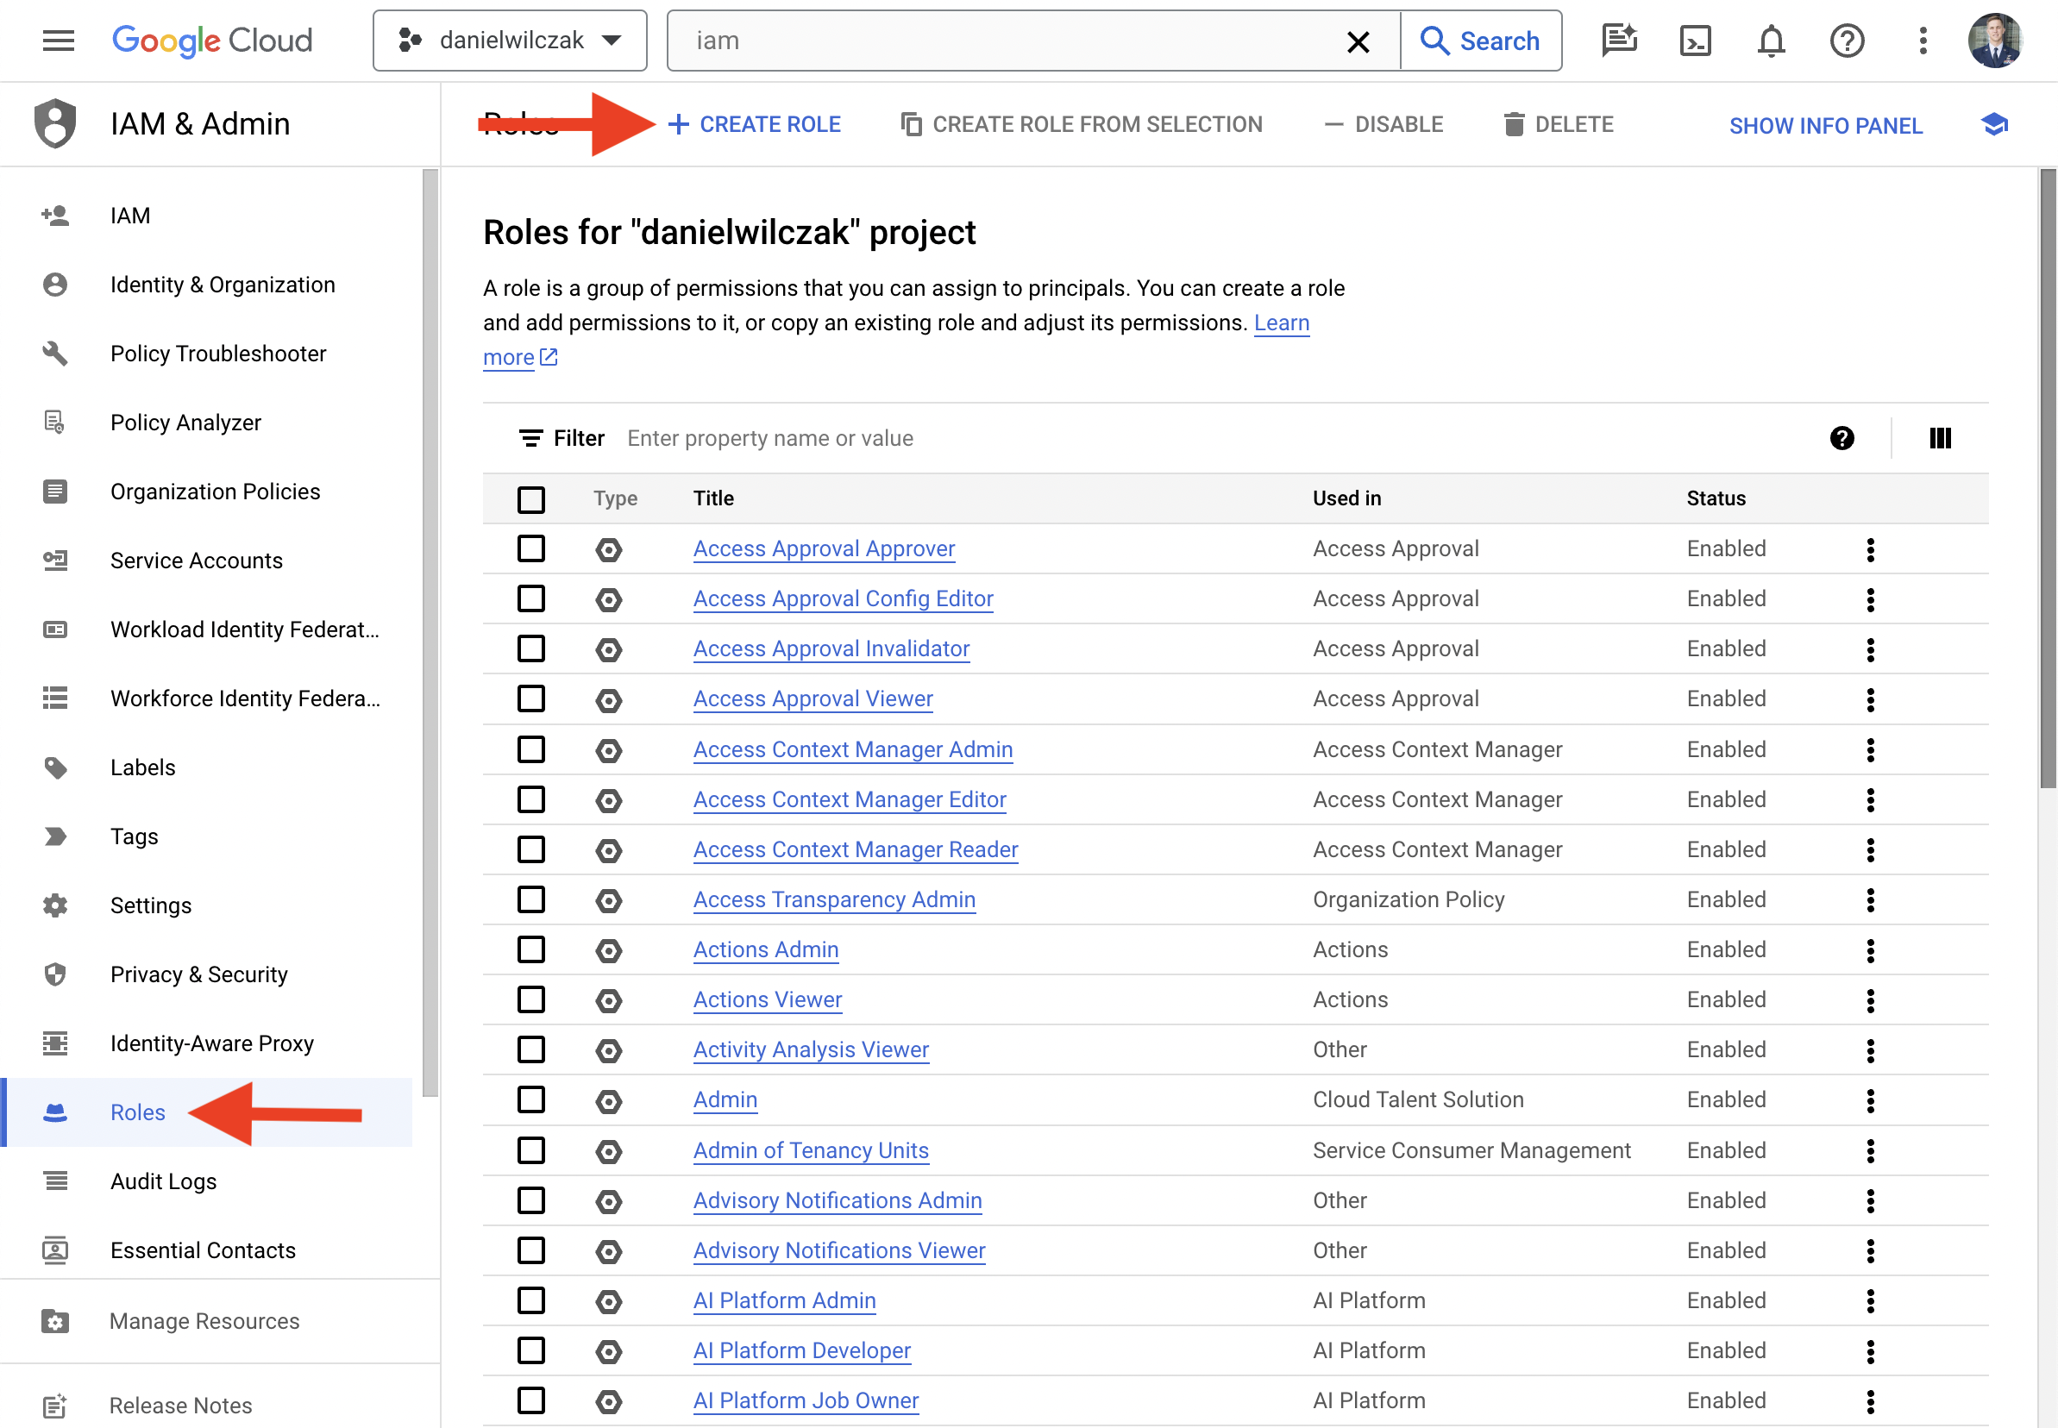
Task: Click the DISABLE button
Action: pyautogui.click(x=1384, y=124)
